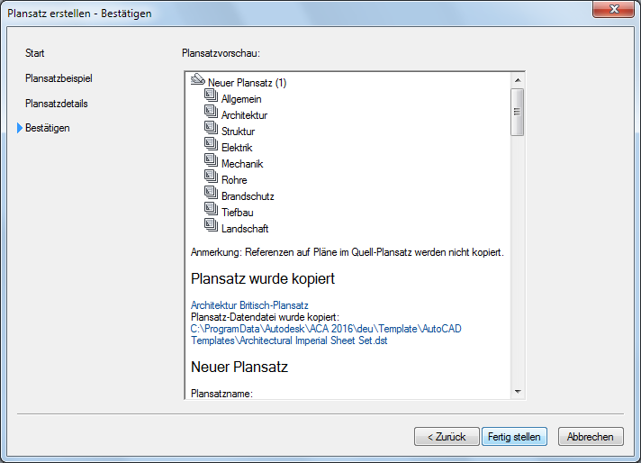Click the preview vertical scrollbar thumb
Screen dimensions: 641x463
pyautogui.click(x=518, y=112)
